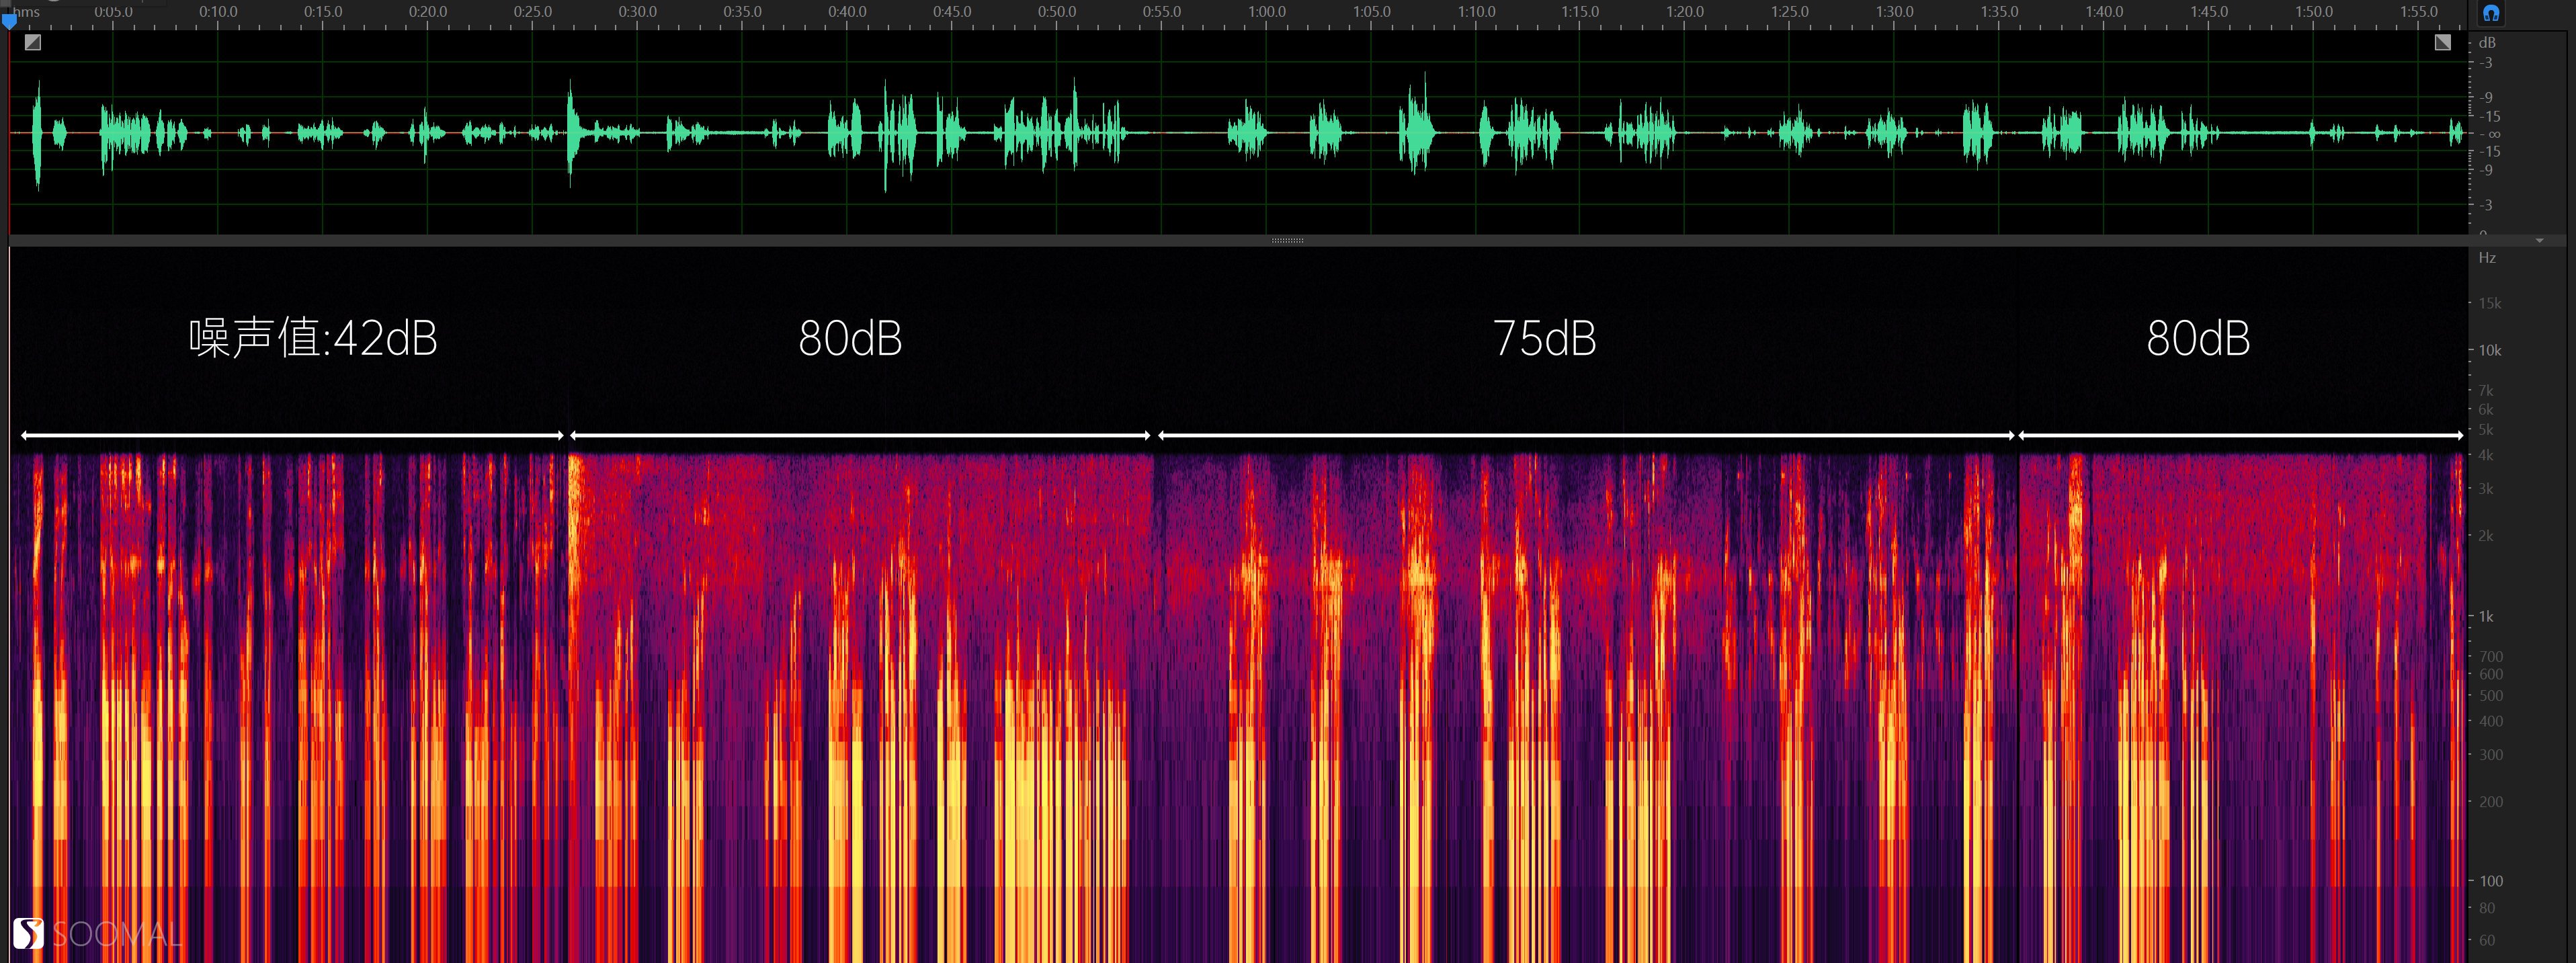
Task: Click the infinity mark on dB scale
Action: pos(2493,134)
